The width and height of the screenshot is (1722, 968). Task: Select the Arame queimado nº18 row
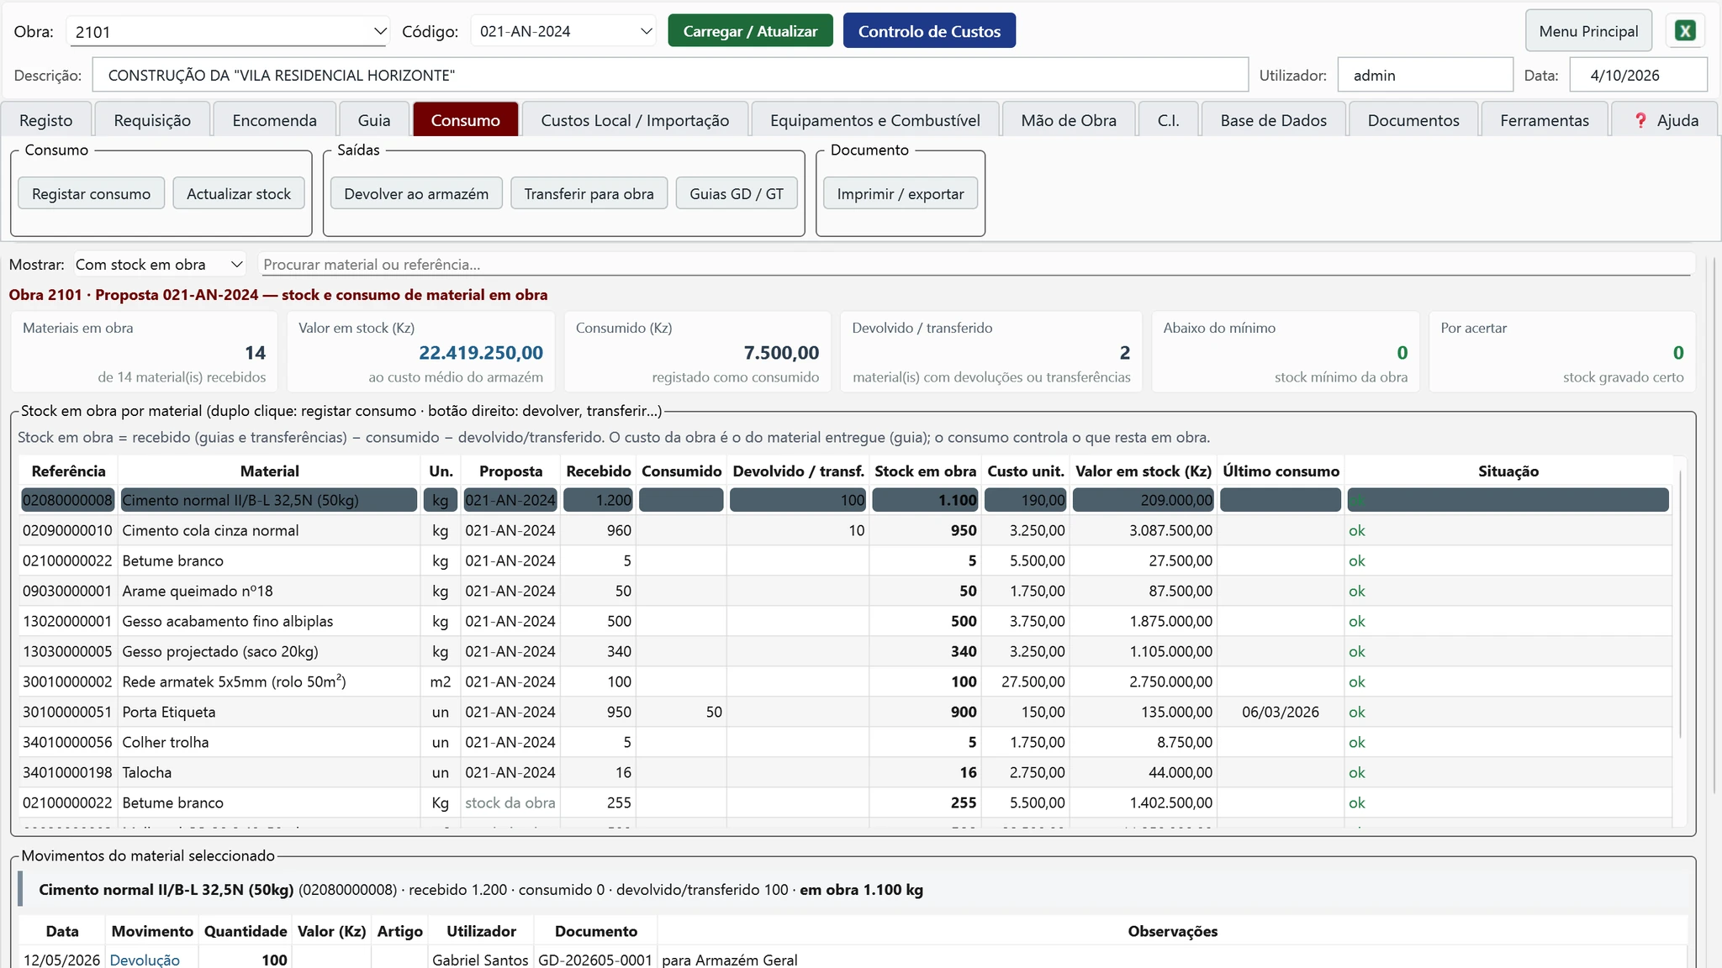(x=845, y=591)
